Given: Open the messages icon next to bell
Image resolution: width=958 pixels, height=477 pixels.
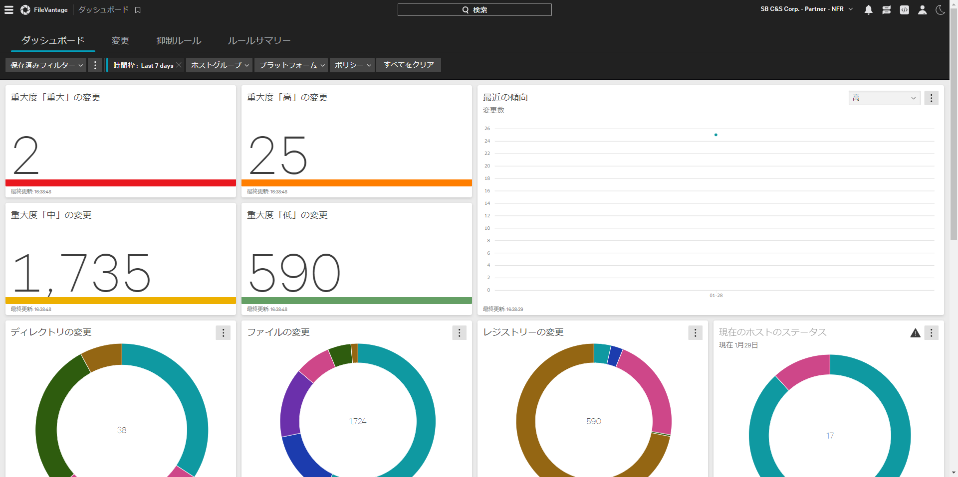Looking at the screenshot, I should [x=886, y=10].
